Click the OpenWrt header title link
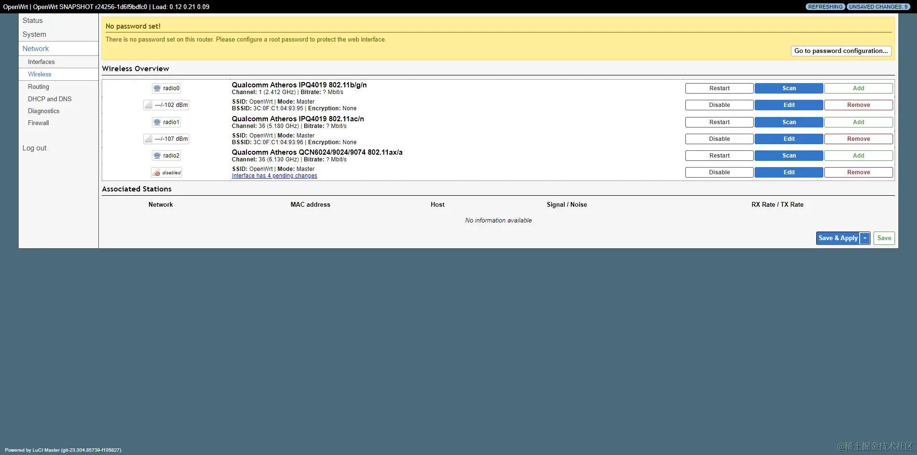917x455 pixels. [x=15, y=7]
